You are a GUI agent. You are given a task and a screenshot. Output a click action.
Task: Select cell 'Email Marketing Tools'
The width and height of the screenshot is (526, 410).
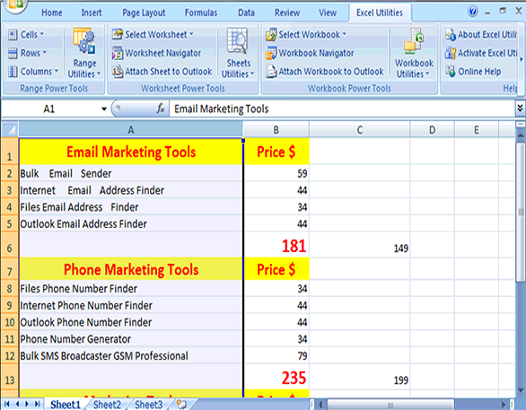coord(131,152)
